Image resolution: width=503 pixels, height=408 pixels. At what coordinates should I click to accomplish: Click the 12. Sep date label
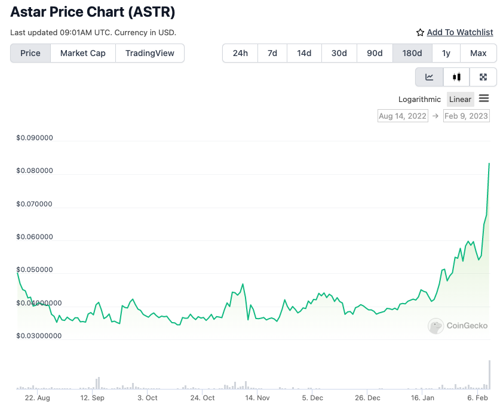click(93, 398)
